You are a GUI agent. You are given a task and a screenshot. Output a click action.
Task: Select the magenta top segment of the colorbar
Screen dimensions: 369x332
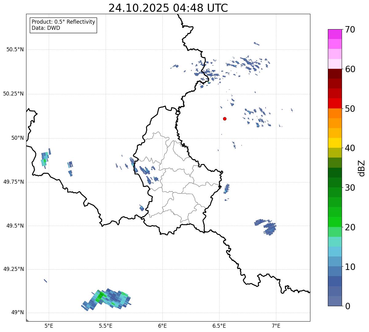coord(335,34)
